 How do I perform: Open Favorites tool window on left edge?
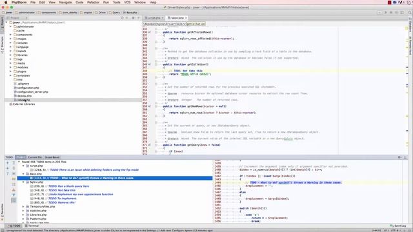pos(2,212)
